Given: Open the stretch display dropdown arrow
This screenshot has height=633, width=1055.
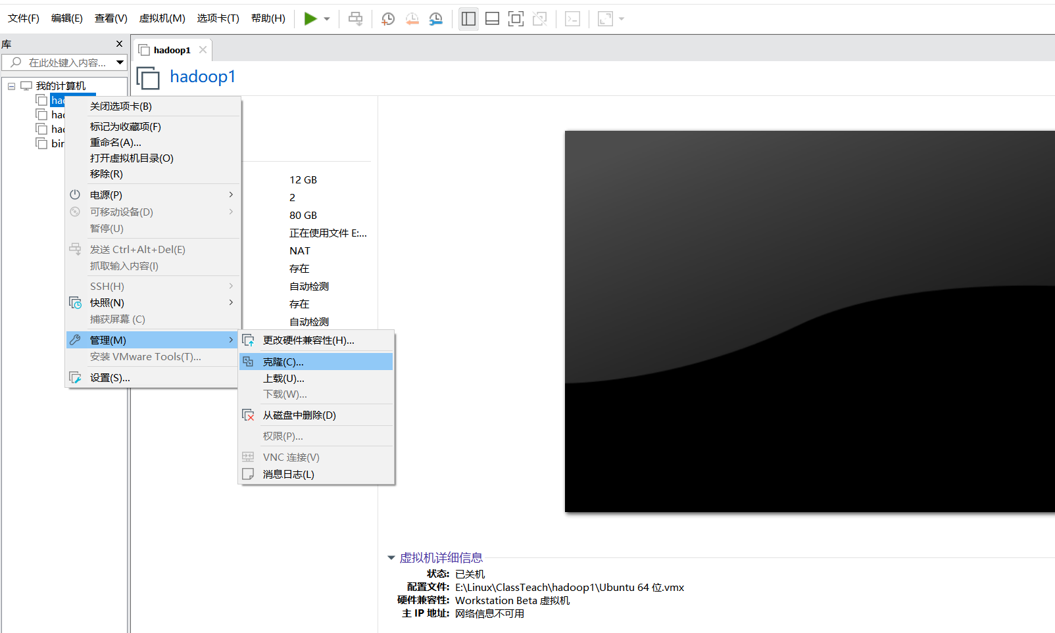Looking at the screenshot, I should click(x=622, y=19).
